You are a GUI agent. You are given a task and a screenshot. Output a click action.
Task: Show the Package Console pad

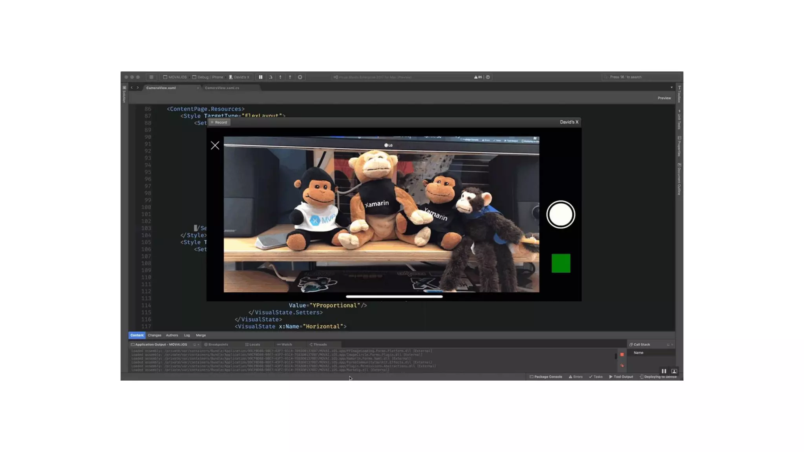click(x=546, y=377)
